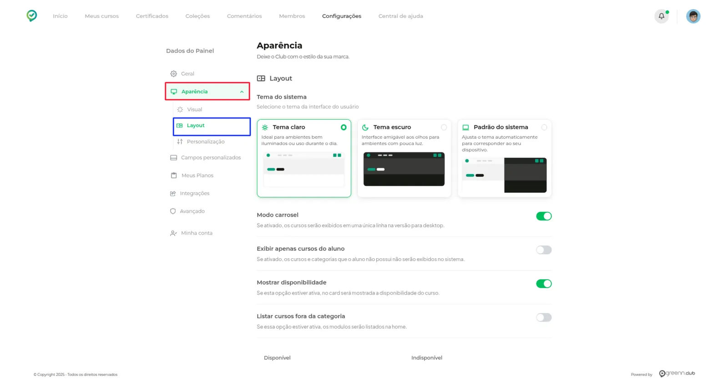
Task: Navigate to Membros
Action: 292,16
